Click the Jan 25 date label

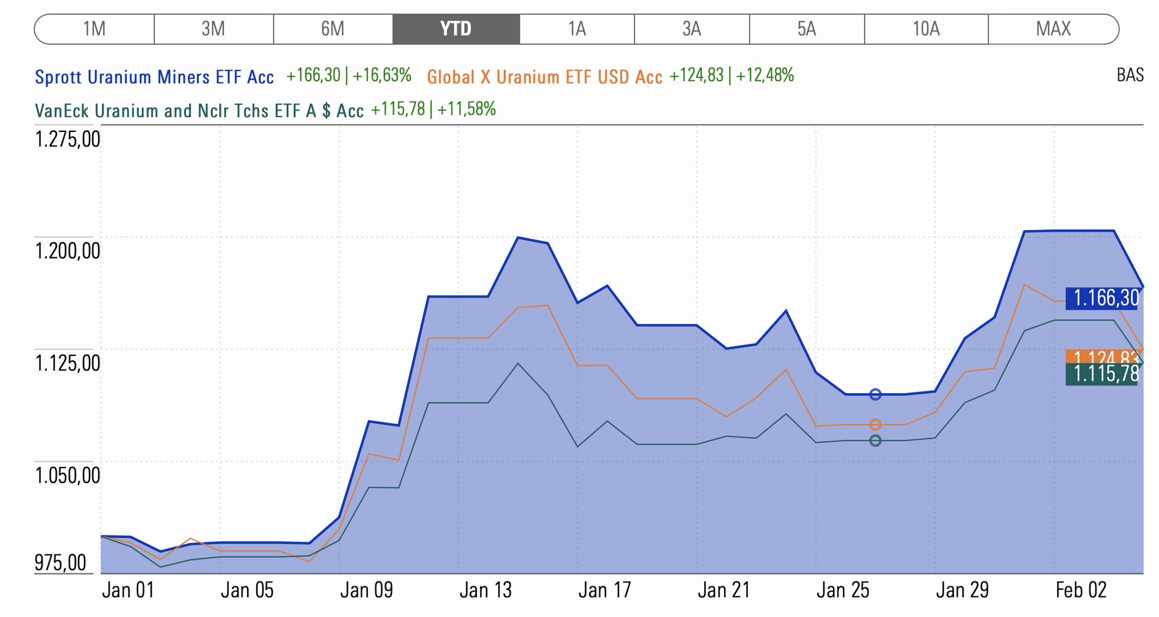pos(843,590)
